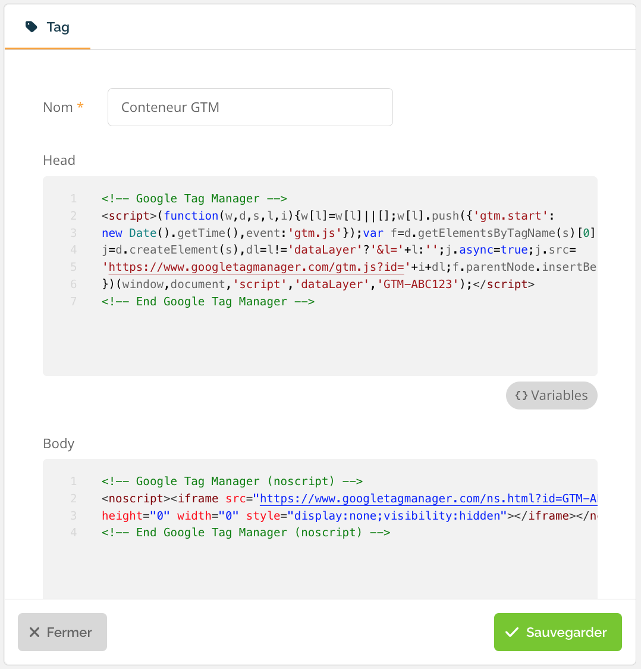Click line number 4 in the Body editor
The height and width of the screenshot is (669, 641).
[74, 533]
